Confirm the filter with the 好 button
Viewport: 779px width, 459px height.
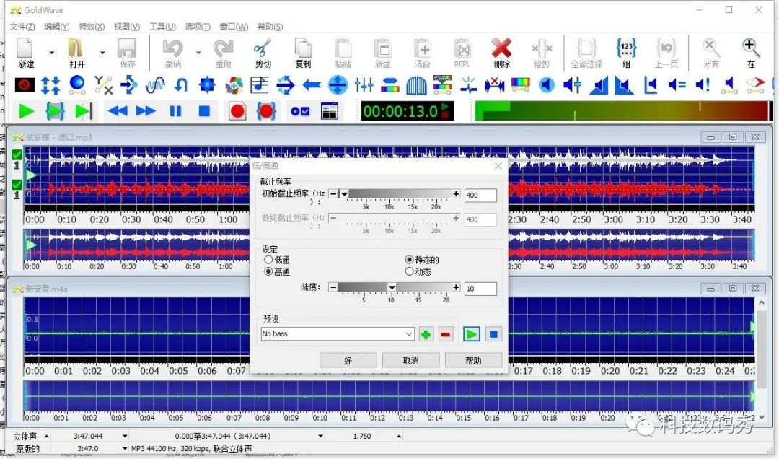click(x=348, y=360)
